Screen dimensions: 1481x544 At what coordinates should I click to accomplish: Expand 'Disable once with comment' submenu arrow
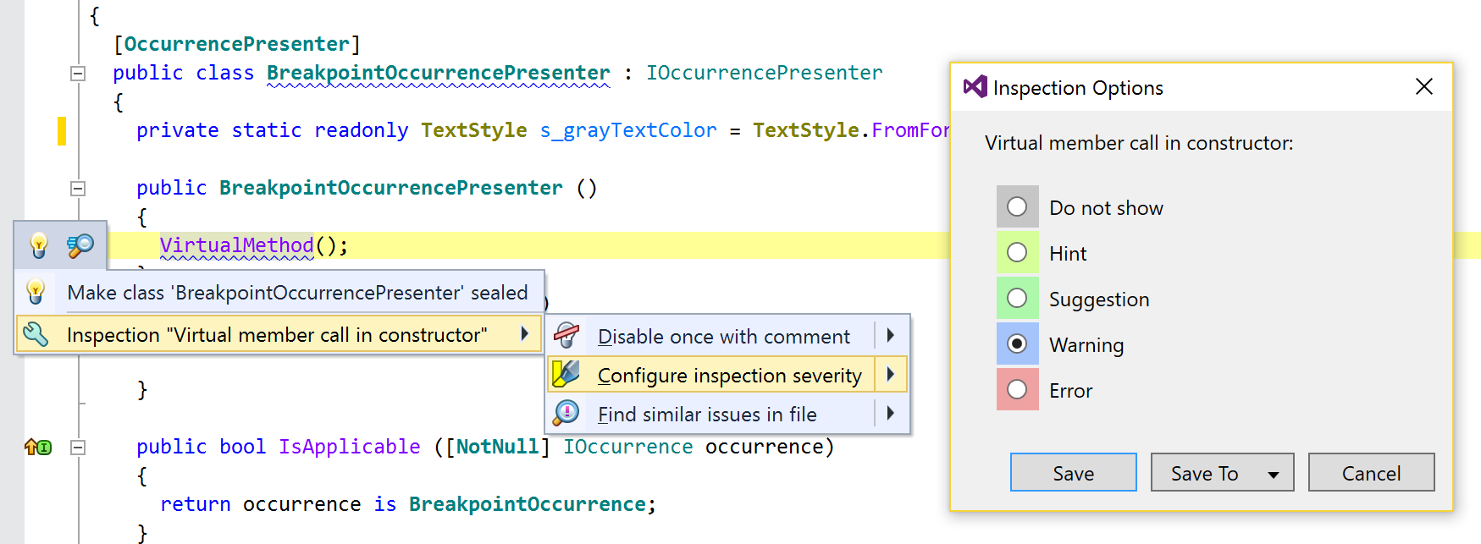pos(891,336)
